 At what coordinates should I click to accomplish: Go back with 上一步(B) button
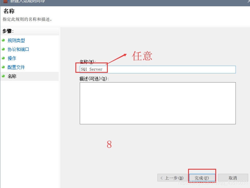click(x=172, y=178)
